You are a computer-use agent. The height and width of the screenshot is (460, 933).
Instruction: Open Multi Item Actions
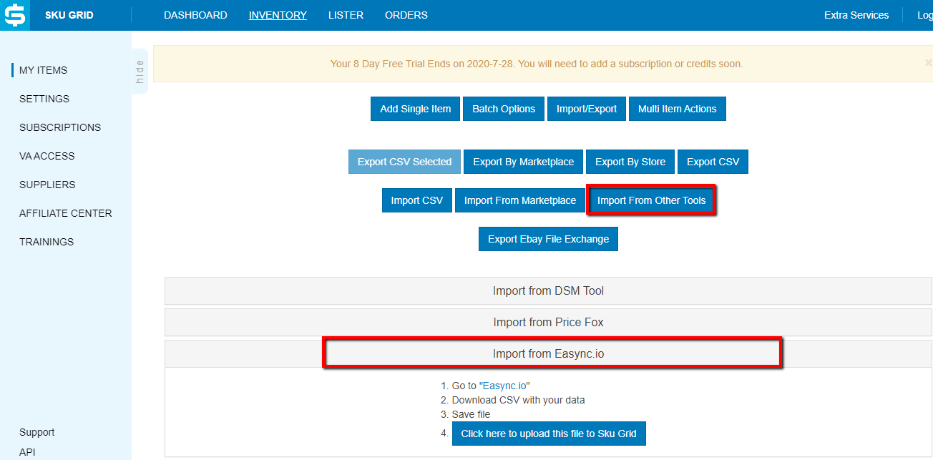pos(678,109)
